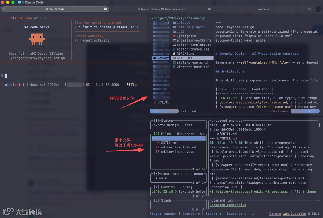Viewport: 323px width, 218px height.
Task: Select .gitignore in the file browser
Action: click(186, 36)
